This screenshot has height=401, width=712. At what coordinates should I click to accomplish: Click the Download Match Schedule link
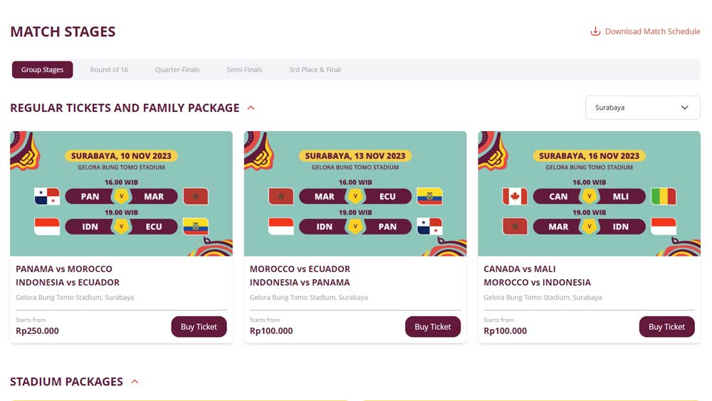652,31
